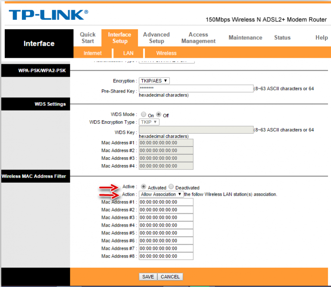Click filter Mac Address #8 field
The height and width of the screenshot is (287, 331).
166,256
